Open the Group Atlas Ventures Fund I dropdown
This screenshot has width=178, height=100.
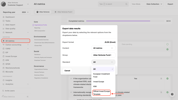point(103,55)
